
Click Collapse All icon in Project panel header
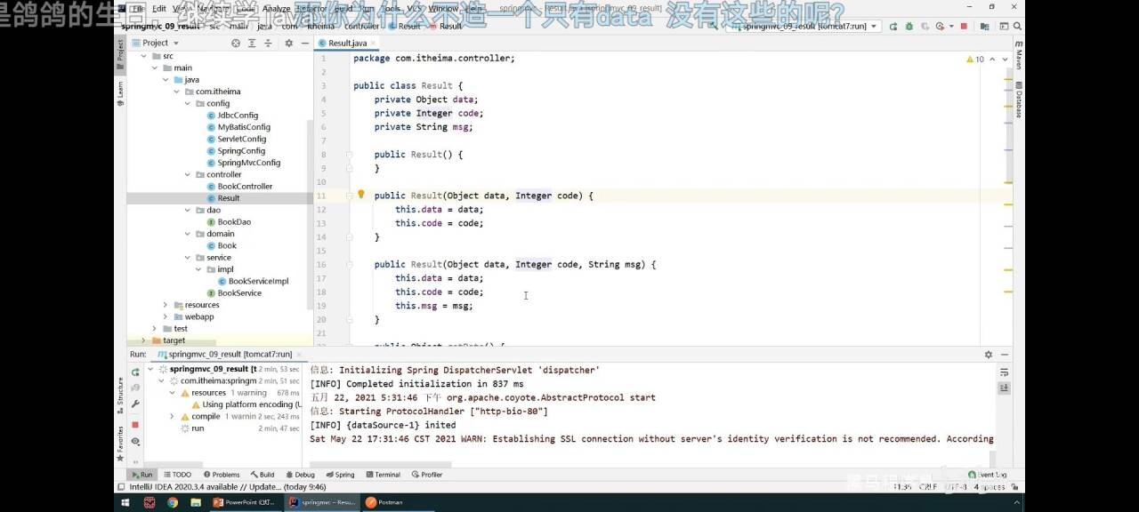pos(269,43)
